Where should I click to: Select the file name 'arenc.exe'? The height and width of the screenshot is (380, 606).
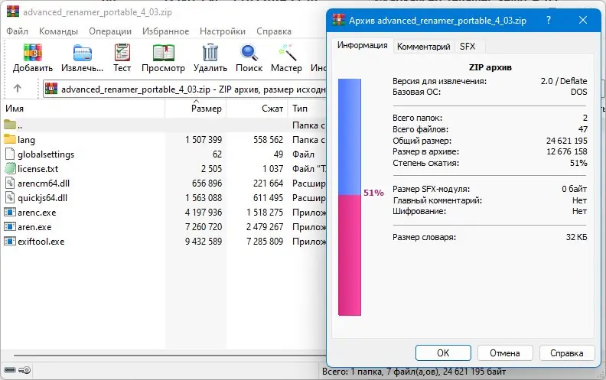pos(37,213)
